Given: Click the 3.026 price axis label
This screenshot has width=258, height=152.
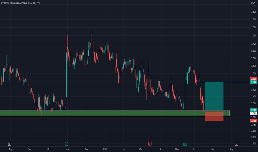Looking at the screenshot, I should pos(254,51).
